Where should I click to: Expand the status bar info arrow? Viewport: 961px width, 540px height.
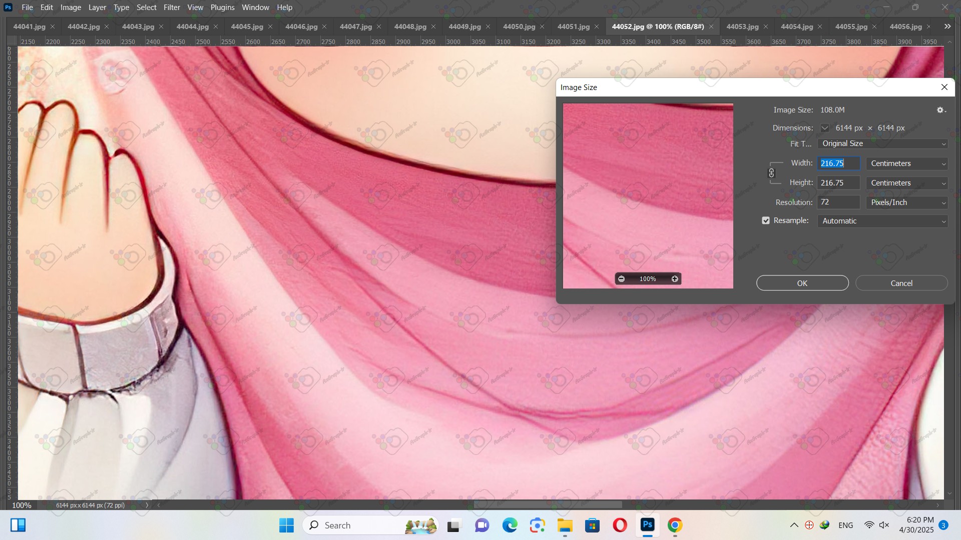coord(147,505)
